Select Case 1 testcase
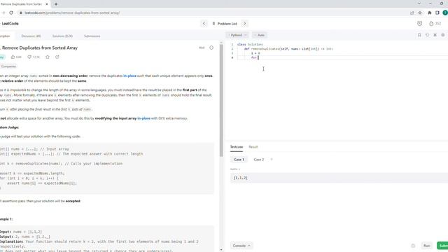This screenshot has width=448, height=252. pyautogui.click(x=239, y=160)
